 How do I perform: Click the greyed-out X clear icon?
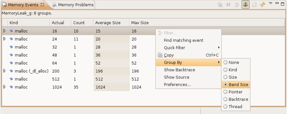[220, 5]
